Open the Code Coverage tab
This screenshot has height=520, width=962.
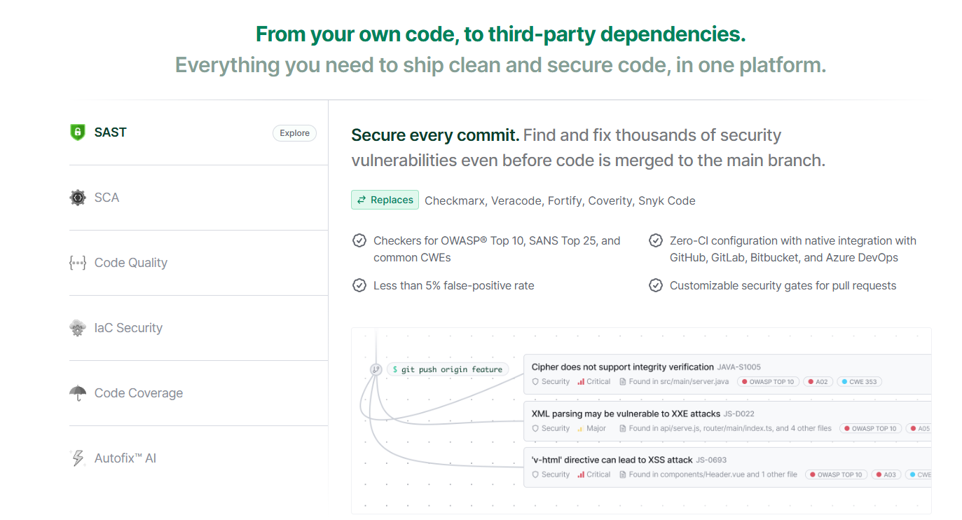click(139, 393)
